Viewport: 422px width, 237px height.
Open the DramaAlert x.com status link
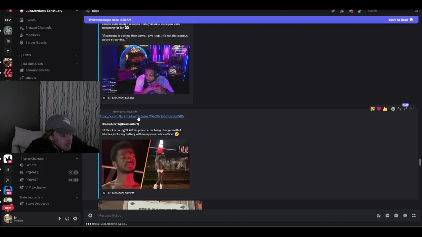142,116
